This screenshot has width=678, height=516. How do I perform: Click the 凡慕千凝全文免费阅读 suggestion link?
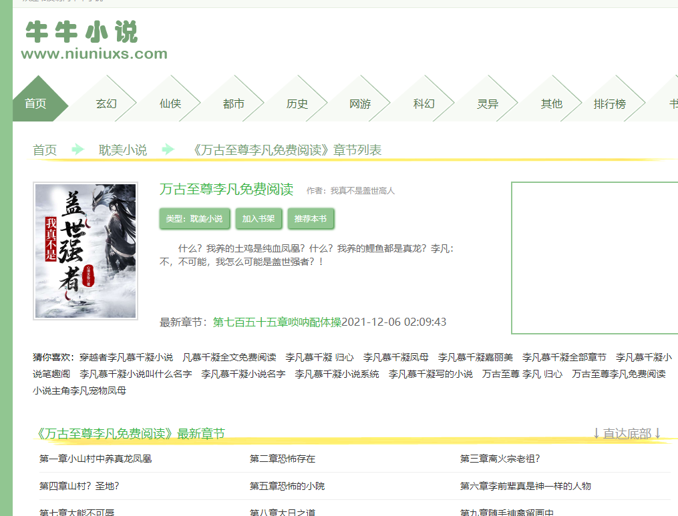pyautogui.click(x=229, y=357)
